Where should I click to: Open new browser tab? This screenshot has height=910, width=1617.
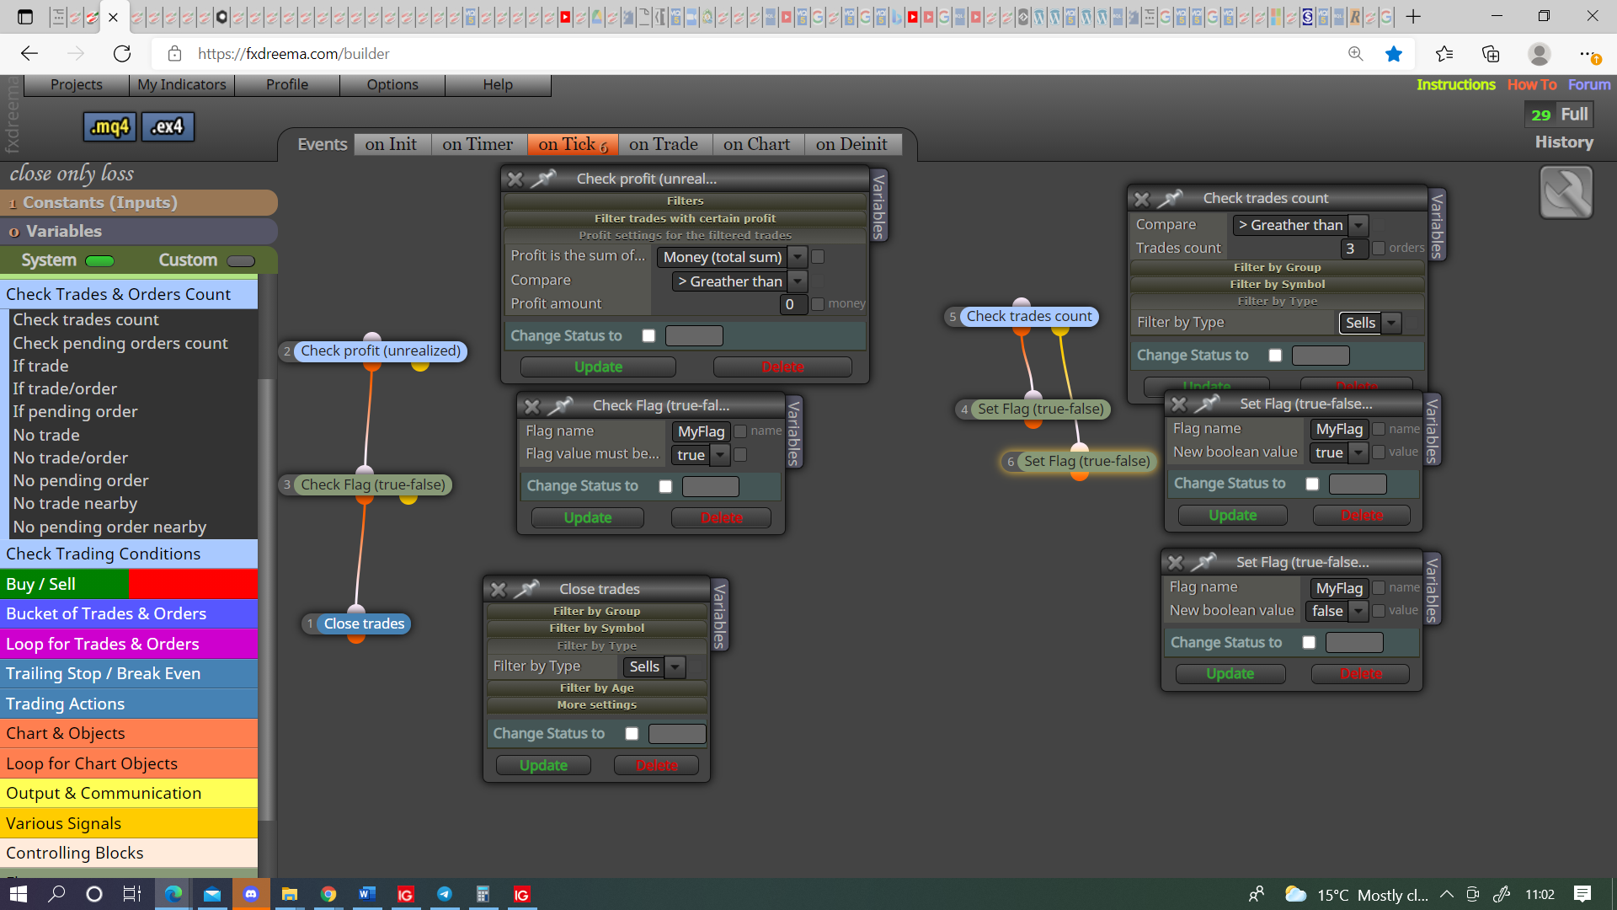[1414, 16]
